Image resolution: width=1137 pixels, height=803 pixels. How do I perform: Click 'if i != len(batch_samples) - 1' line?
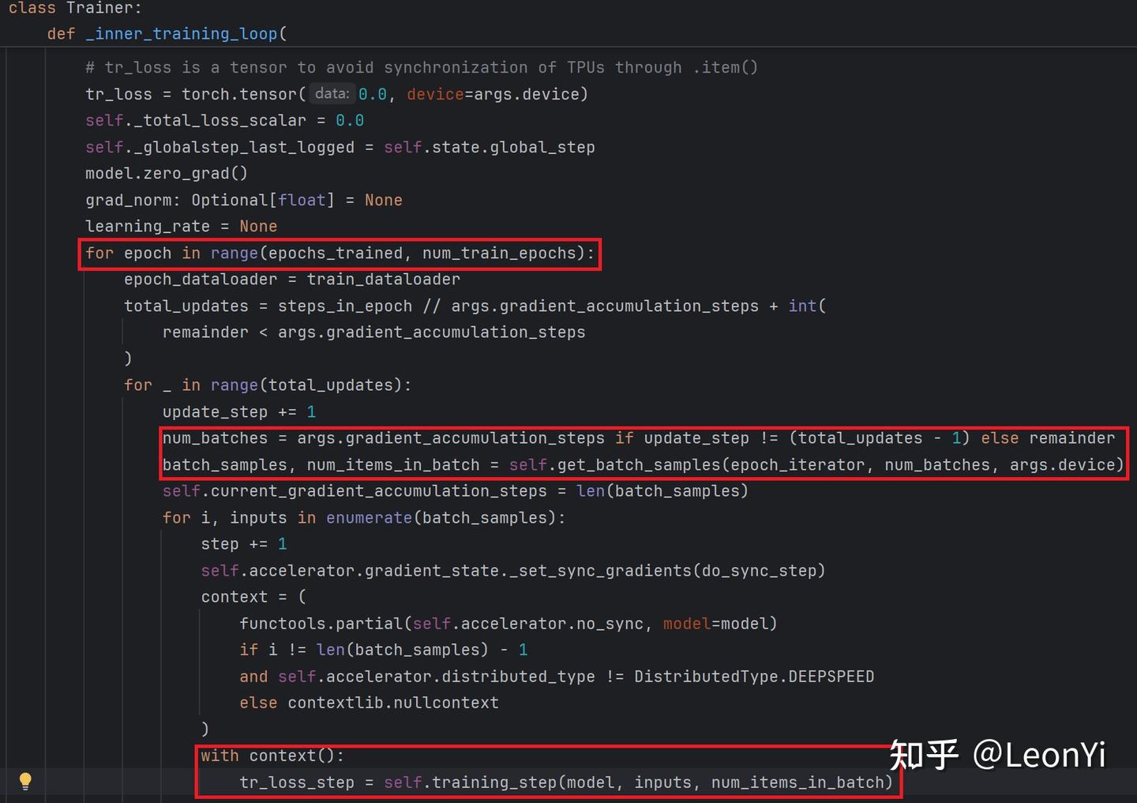tap(384, 650)
